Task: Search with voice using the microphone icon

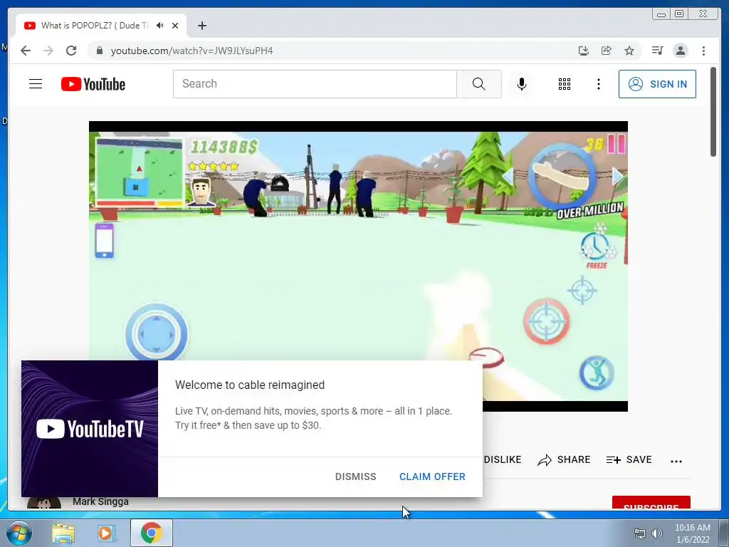Action: (x=522, y=84)
